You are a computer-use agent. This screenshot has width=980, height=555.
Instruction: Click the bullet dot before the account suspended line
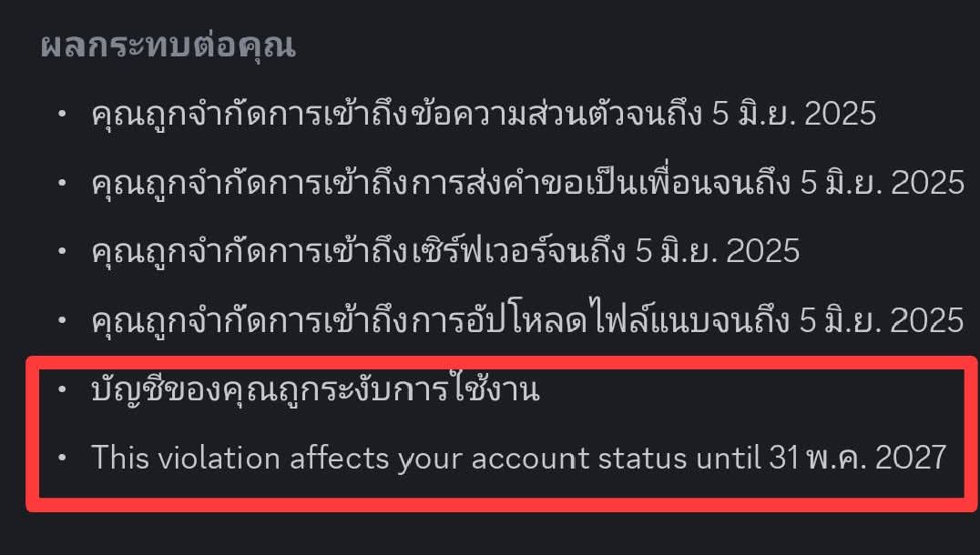point(61,388)
